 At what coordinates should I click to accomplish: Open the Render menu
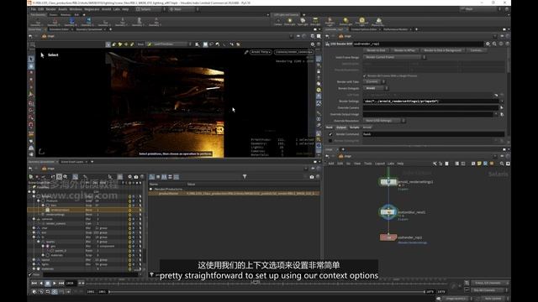[50, 9]
